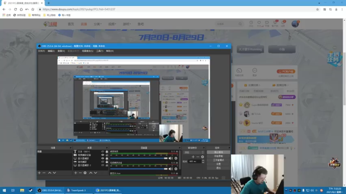Viewport: 346px width, 194px height.
Task: Add a new source with the plus icon
Action: pos(76,173)
